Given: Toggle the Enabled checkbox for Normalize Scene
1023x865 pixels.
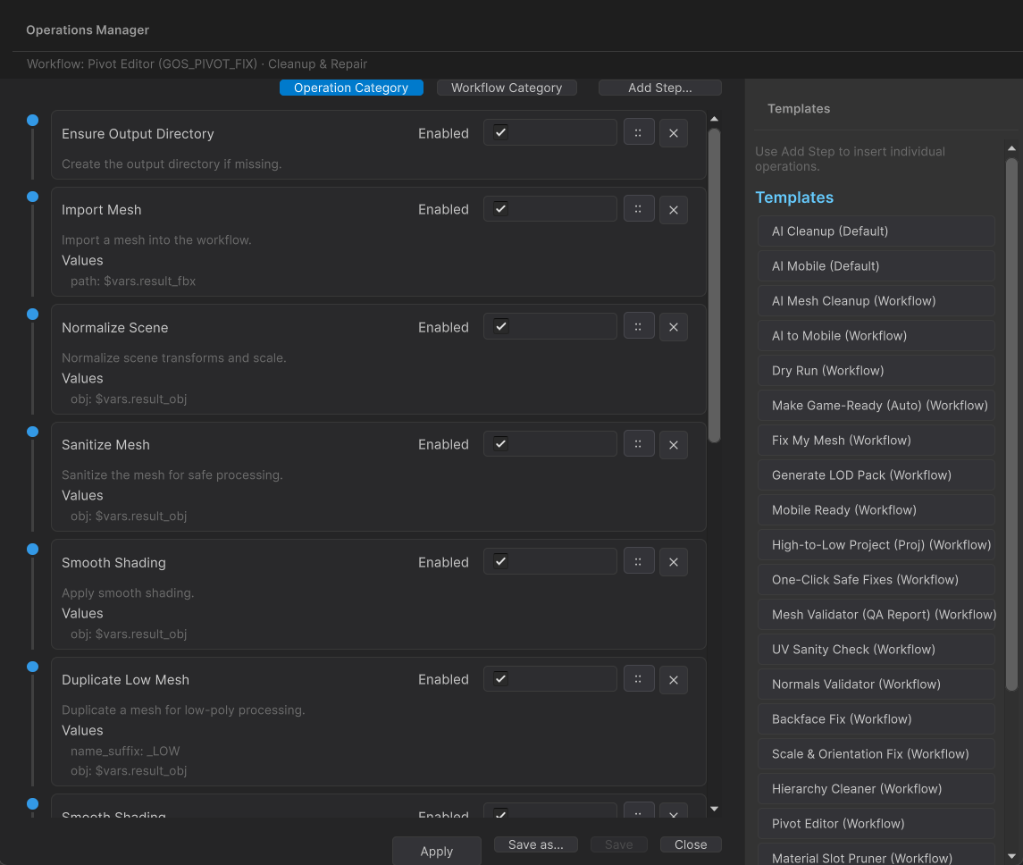Looking at the screenshot, I should [501, 326].
